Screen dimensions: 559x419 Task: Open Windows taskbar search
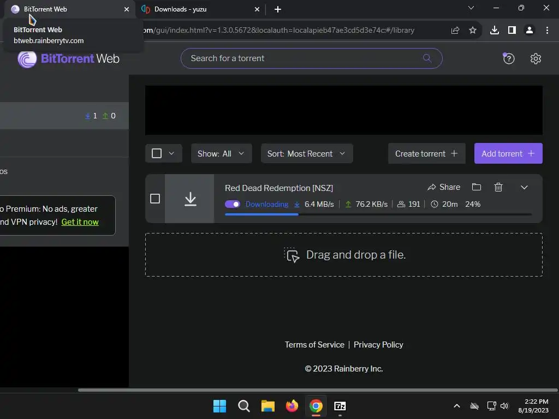click(x=244, y=406)
